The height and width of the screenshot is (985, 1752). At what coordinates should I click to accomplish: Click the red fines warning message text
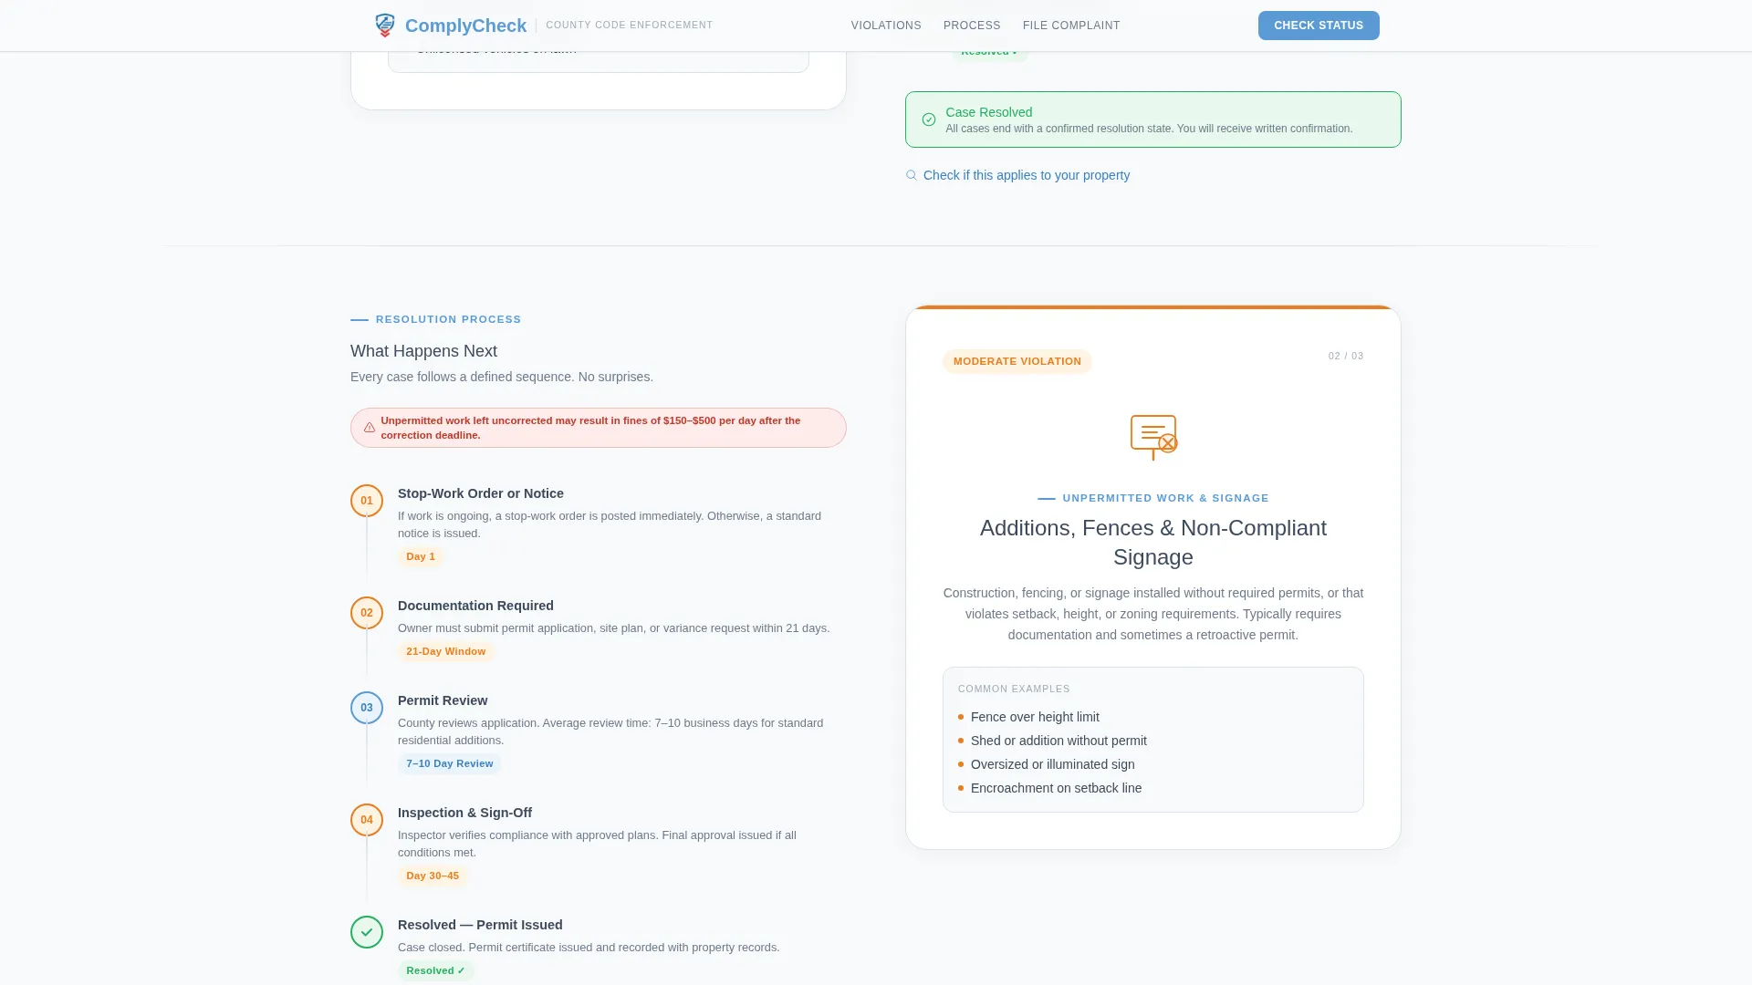tap(590, 428)
